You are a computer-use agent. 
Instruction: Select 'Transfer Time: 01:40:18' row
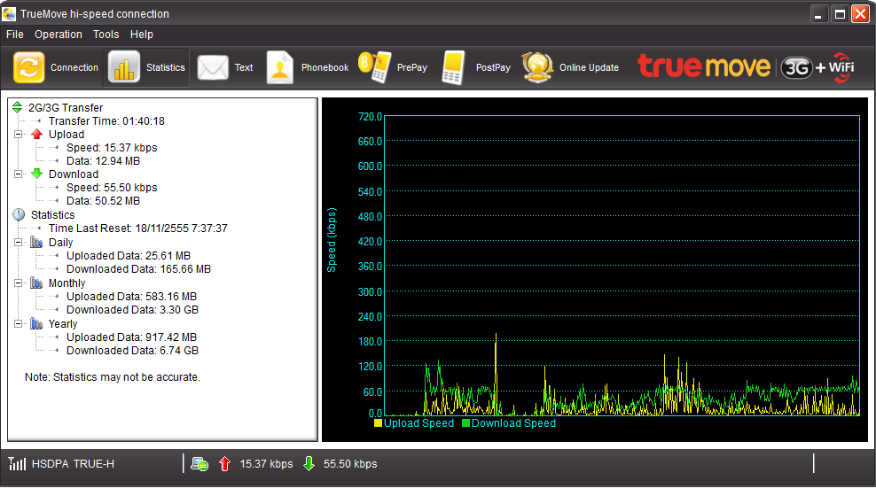(x=106, y=120)
